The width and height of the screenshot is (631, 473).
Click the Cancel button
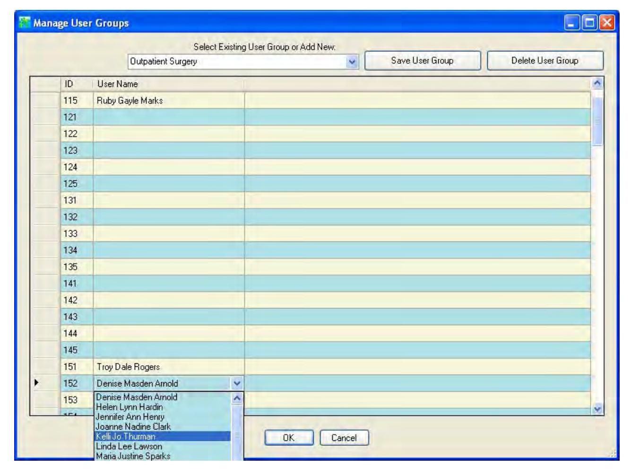[344, 438]
